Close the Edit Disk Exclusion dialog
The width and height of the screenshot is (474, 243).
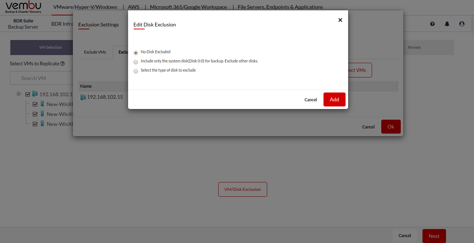point(340,20)
